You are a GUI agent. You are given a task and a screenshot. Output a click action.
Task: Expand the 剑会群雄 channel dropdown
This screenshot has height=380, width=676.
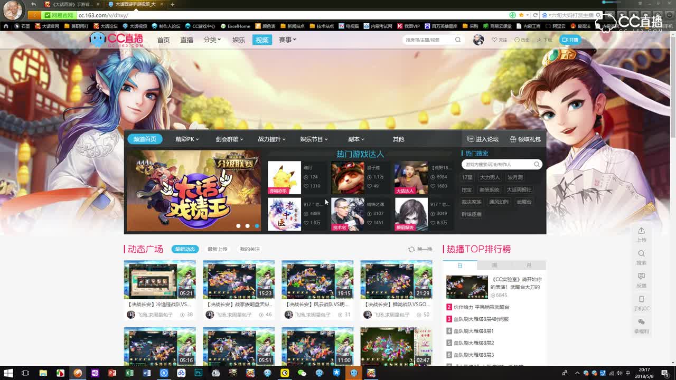coord(229,139)
